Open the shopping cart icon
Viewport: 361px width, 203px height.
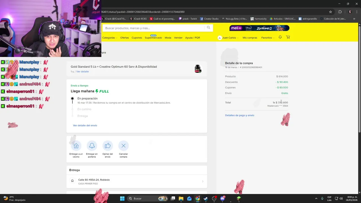pyautogui.click(x=288, y=37)
